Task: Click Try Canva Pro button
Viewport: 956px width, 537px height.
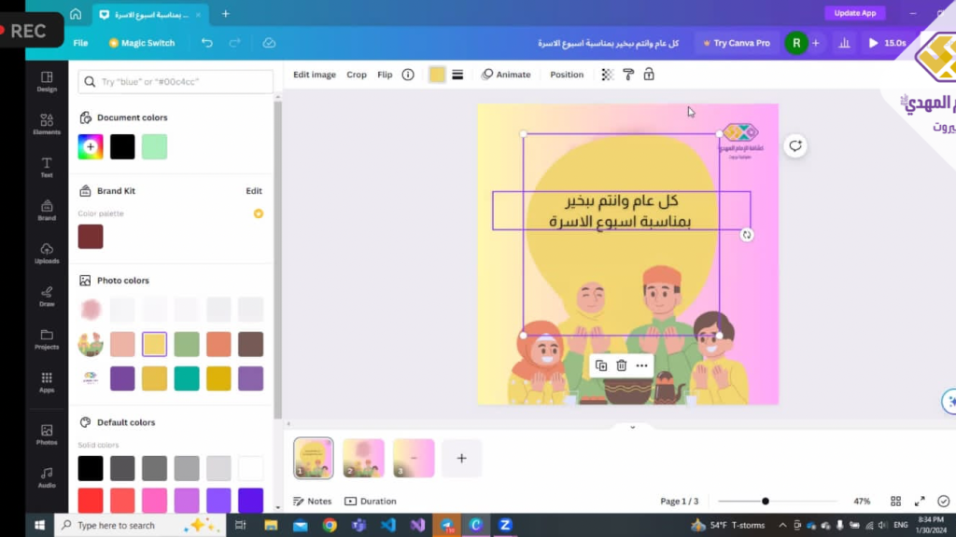Action: pyautogui.click(x=736, y=43)
